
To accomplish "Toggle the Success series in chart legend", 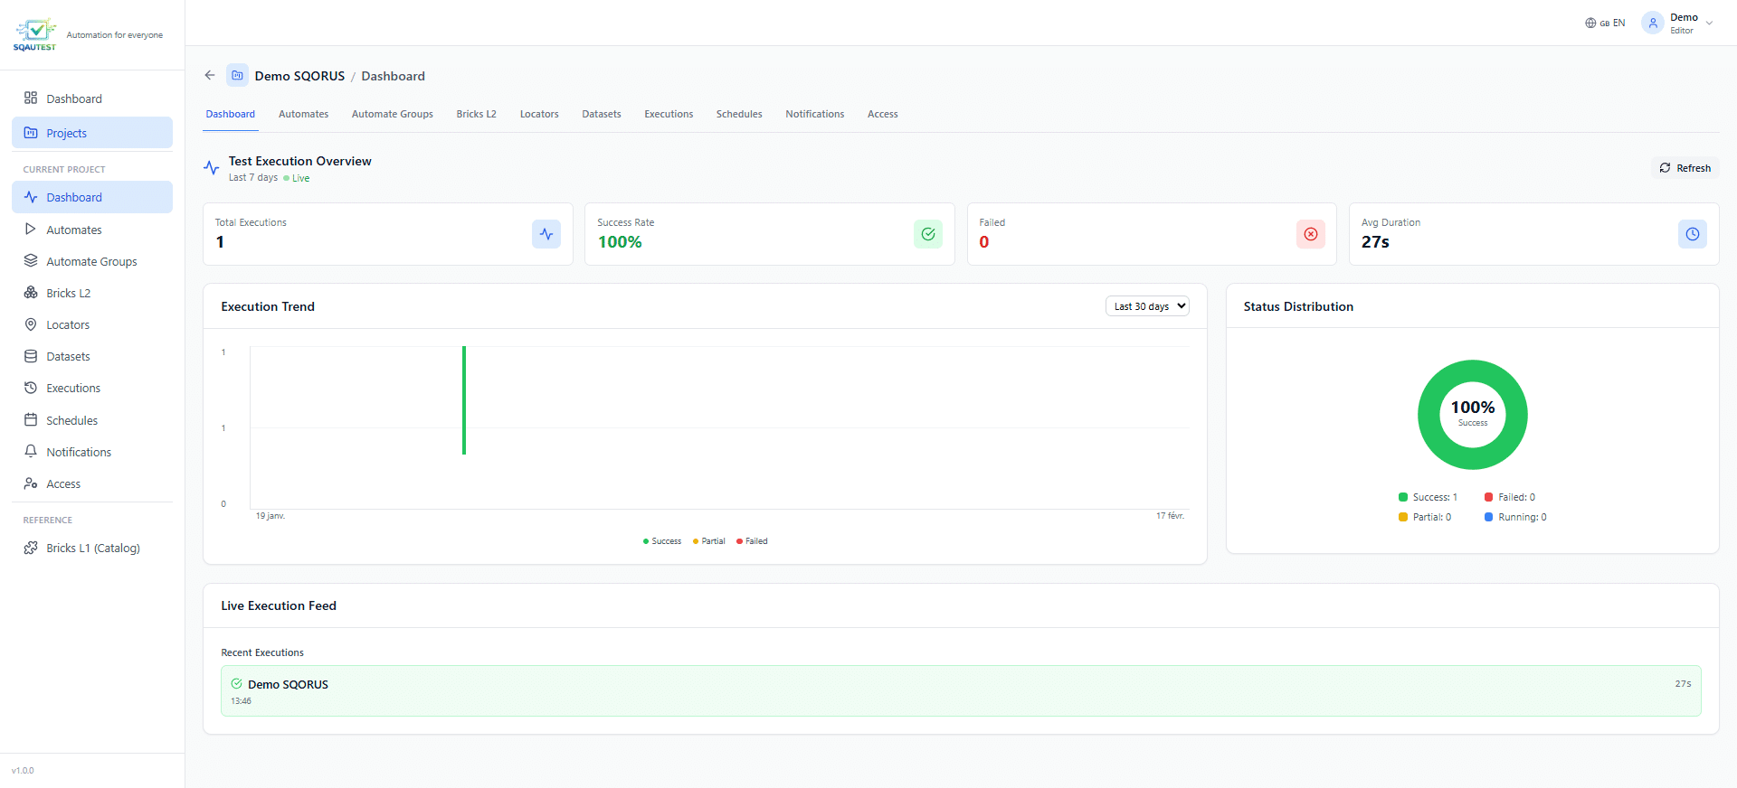I will (x=662, y=541).
